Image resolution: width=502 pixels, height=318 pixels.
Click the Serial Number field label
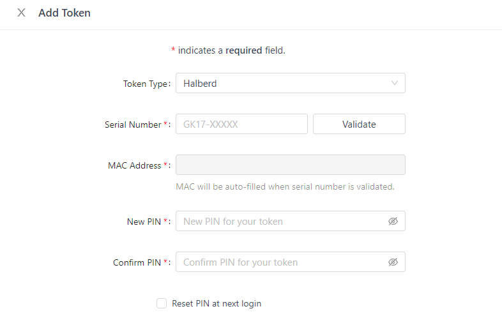(133, 125)
